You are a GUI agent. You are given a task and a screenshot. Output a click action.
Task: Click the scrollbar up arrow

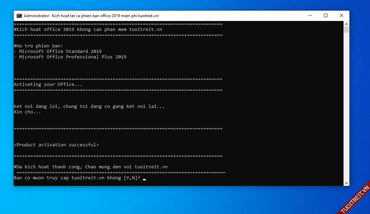click(x=347, y=24)
